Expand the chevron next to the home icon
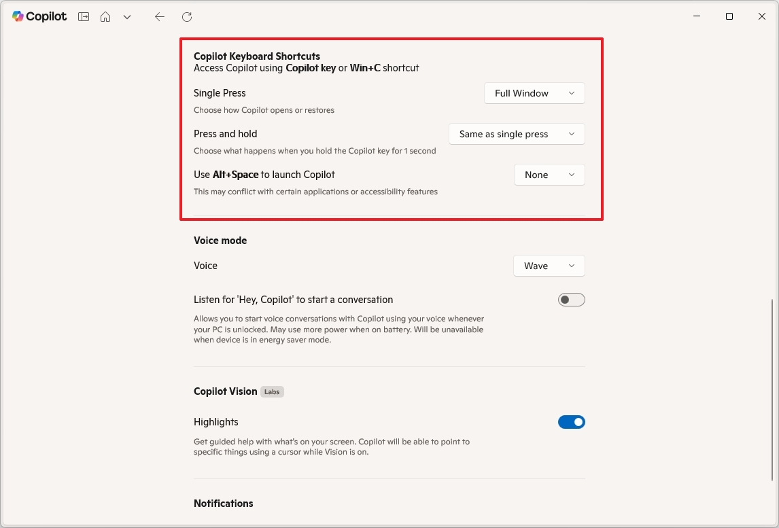 tap(127, 17)
